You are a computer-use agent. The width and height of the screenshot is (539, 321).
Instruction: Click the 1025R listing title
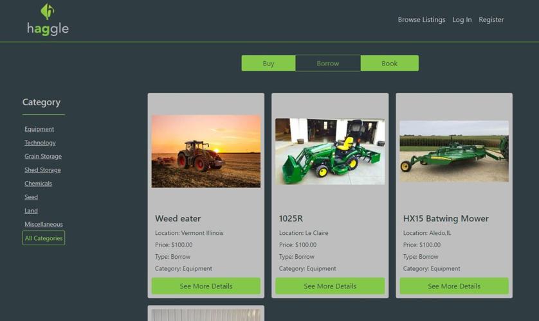[x=291, y=218]
